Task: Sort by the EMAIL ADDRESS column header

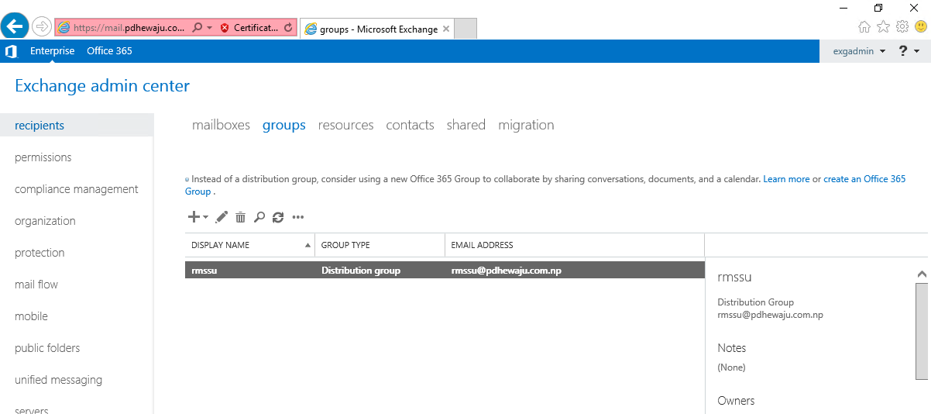Action: click(x=575, y=245)
